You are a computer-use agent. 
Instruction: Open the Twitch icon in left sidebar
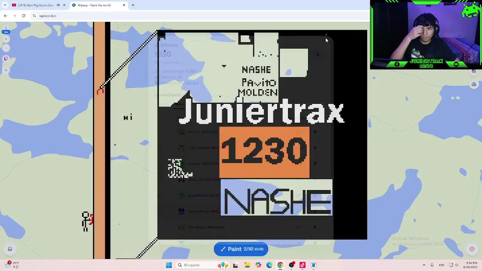[6, 58]
